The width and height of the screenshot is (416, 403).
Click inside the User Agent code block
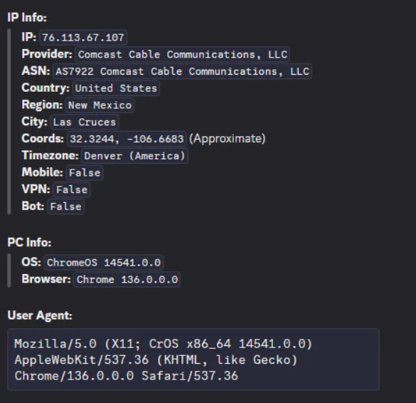pos(193,360)
